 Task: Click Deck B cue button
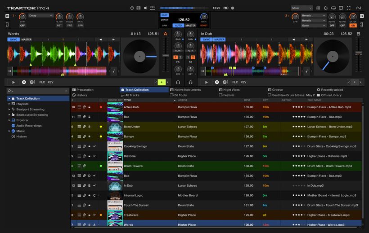(217, 82)
